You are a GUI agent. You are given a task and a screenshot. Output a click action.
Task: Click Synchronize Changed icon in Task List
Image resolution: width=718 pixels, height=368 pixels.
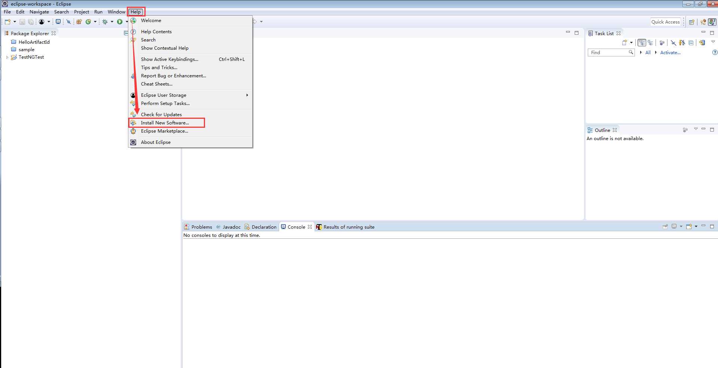click(702, 43)
